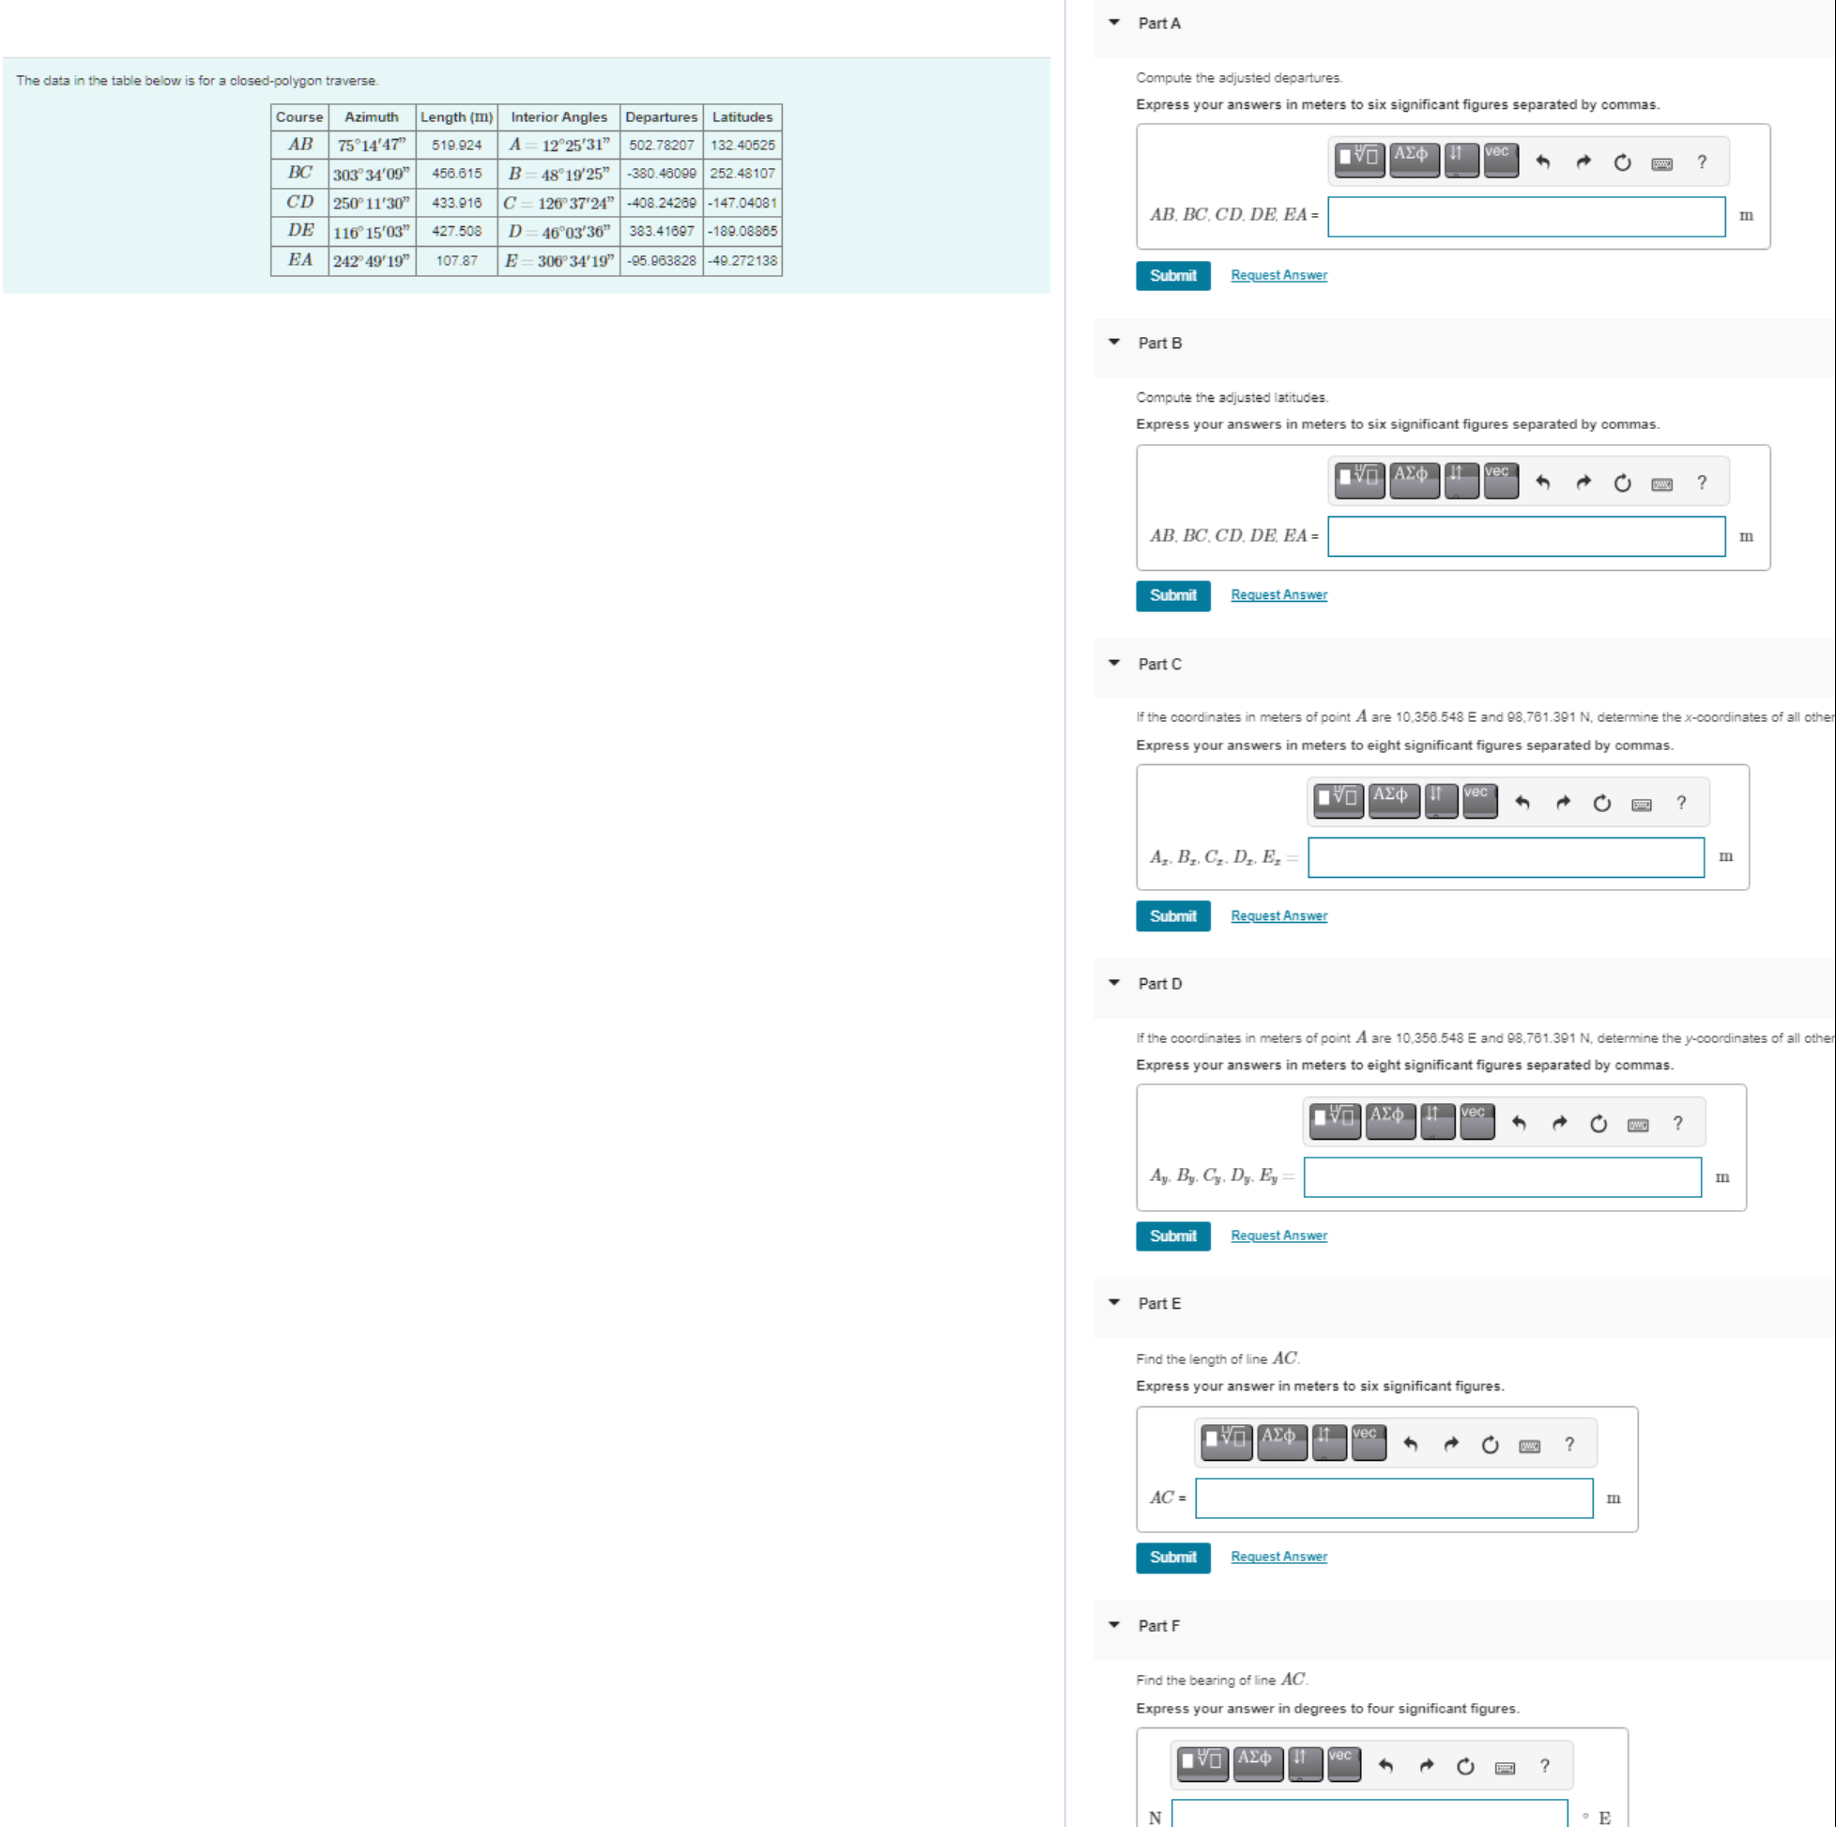Click the reset icon in Part D toolbar
This screenshot has width=1836, height=1827.
tap(1599, 1122)
